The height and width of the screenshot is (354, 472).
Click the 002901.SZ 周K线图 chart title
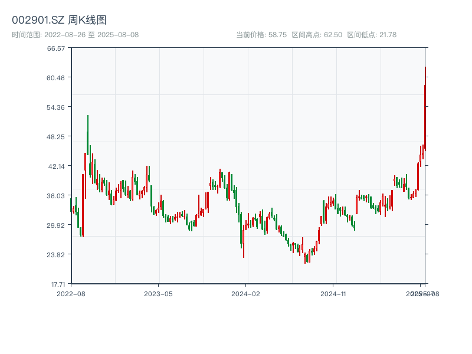click(59, 21)
